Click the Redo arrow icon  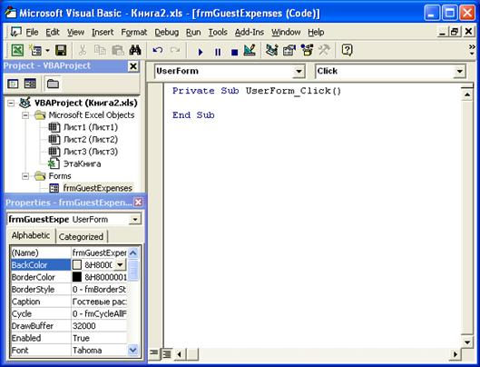pyautogui.click(x=175, y=50)
